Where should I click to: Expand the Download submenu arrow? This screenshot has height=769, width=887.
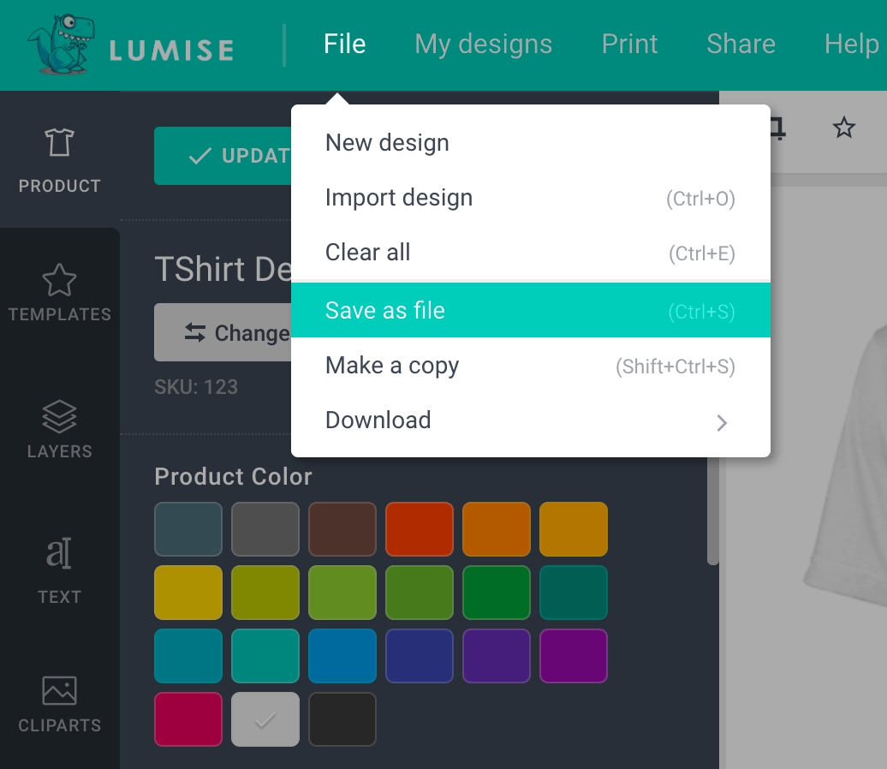[x=722, y=422]
